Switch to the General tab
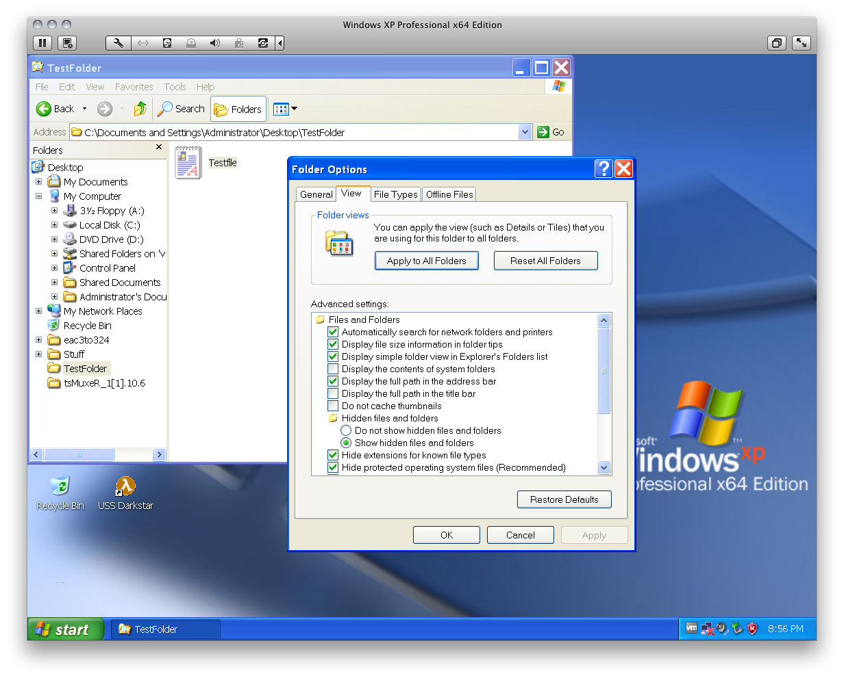844x678 pixels. click(x=316, y=194)
